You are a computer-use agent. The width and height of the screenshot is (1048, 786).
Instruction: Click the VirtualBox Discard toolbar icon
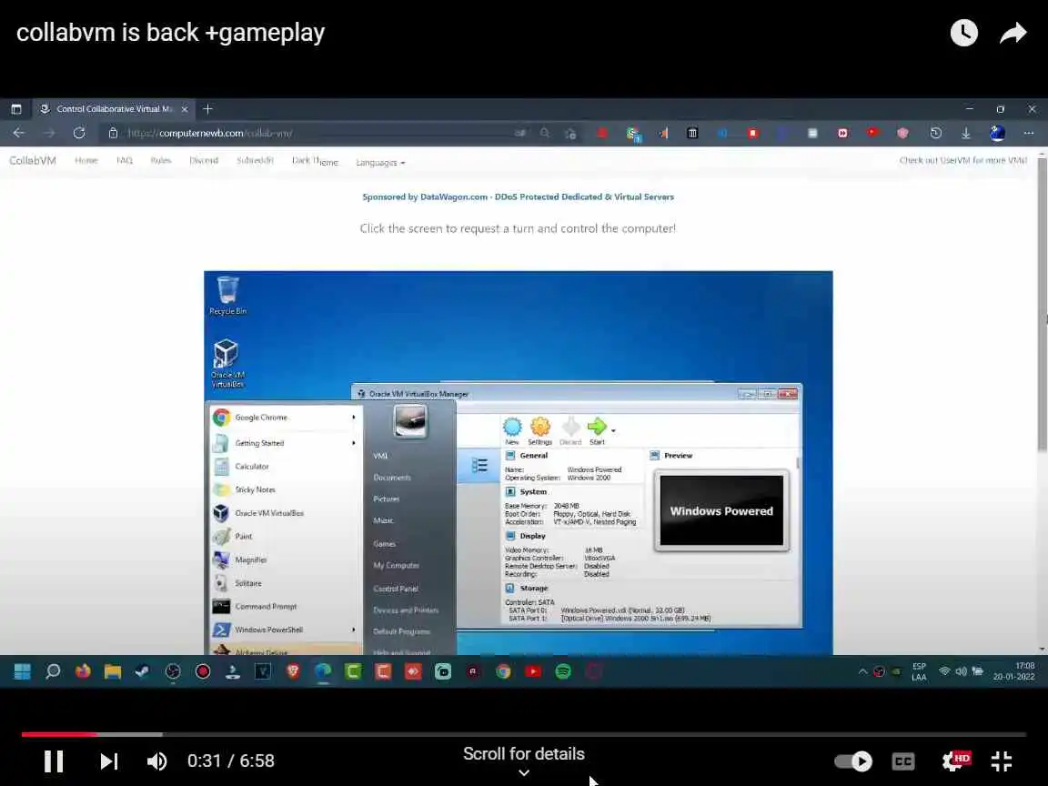click(x=570, y=430)
